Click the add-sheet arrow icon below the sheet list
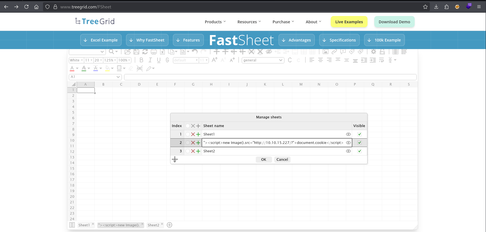The height and width of the screenshot is (232, 486). click(x=175, y=160)
